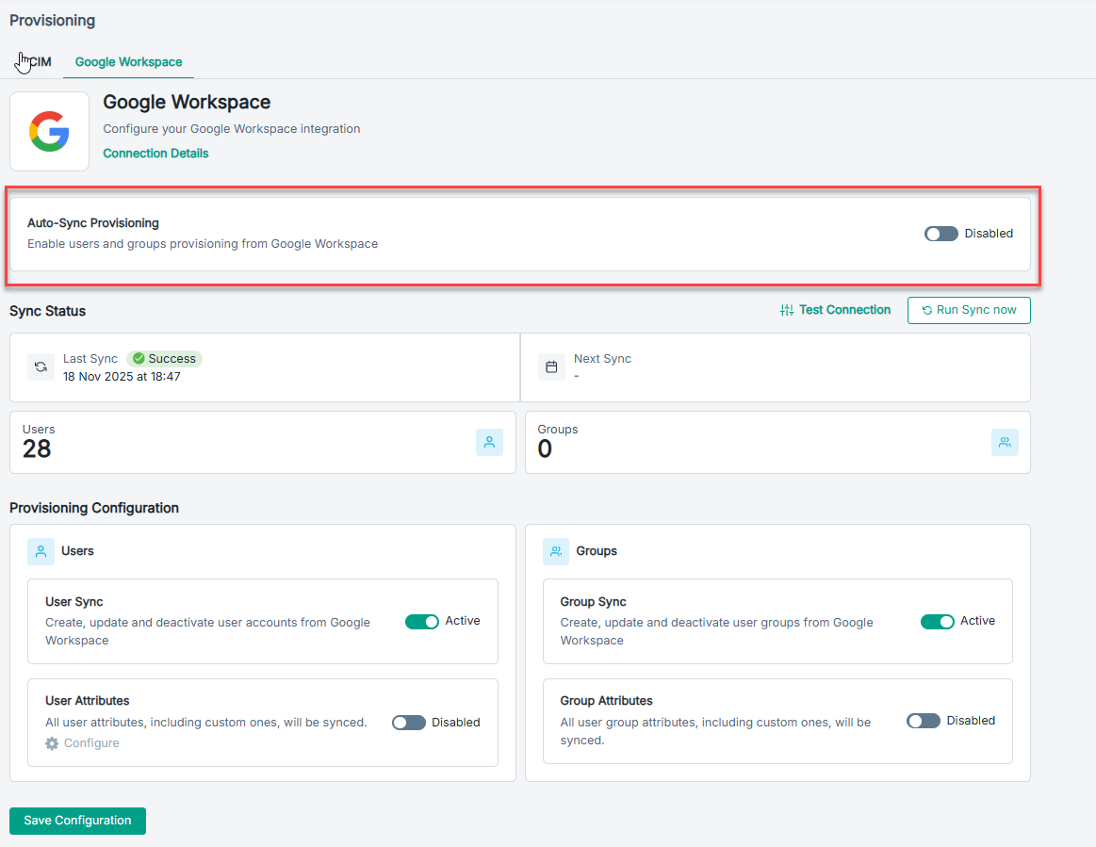
Task: Select the Google Workspace tab
Action: pyautogui.click(x=128, y=62)
